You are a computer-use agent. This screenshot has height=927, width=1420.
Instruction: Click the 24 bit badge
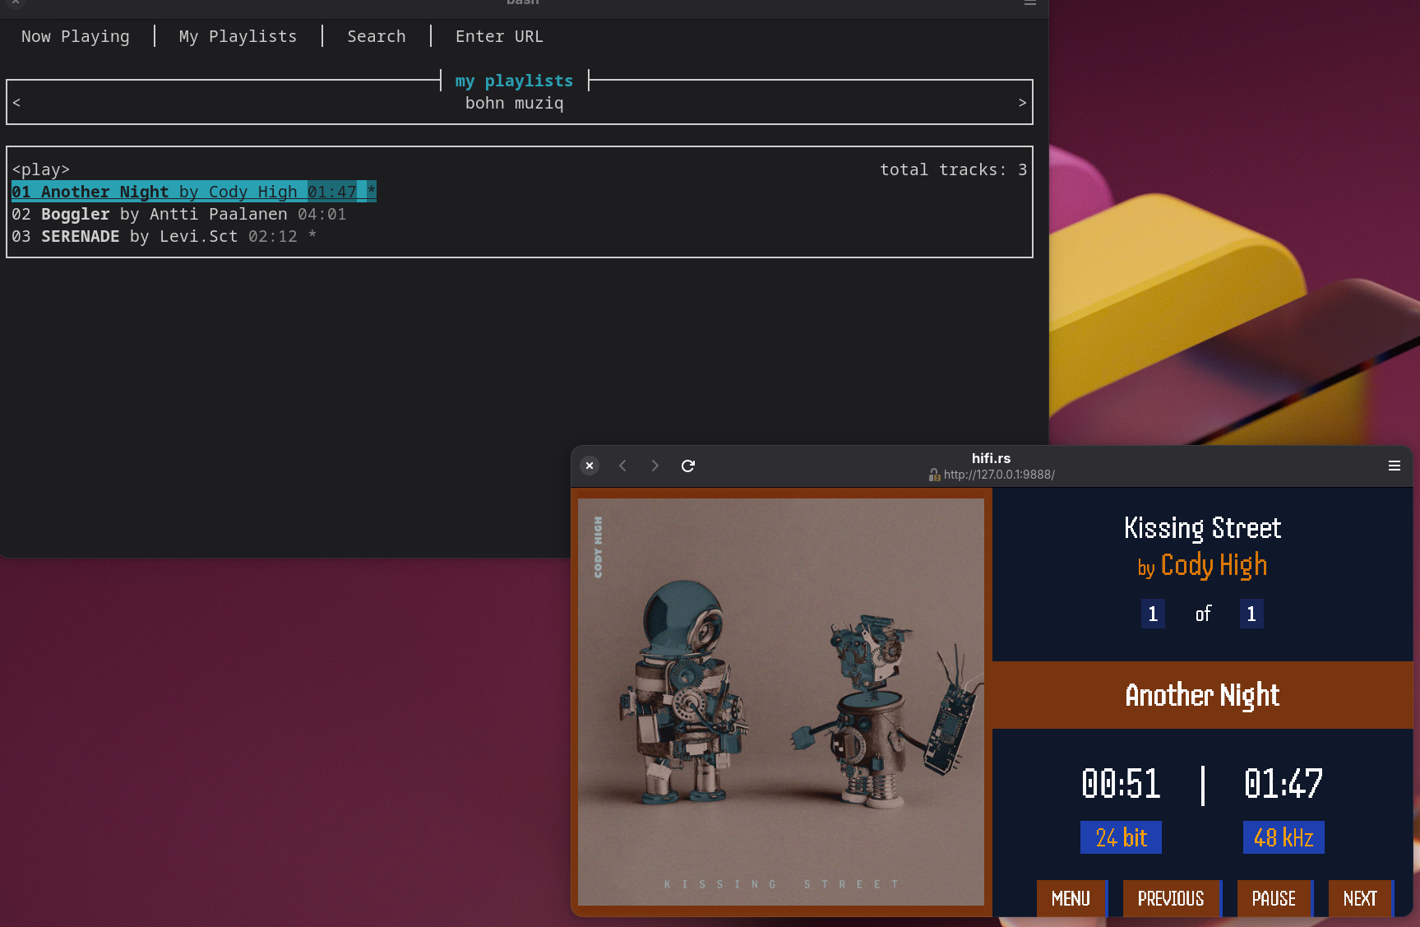coord(1121,837)
